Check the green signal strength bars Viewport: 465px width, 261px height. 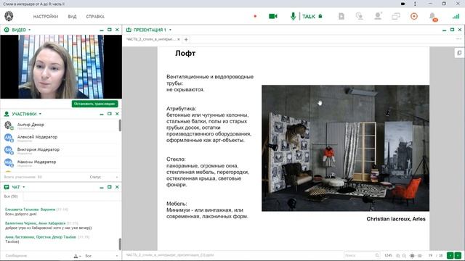tap(456, 17)
